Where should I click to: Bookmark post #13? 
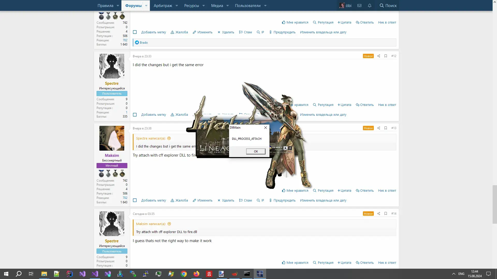(386, 128)
